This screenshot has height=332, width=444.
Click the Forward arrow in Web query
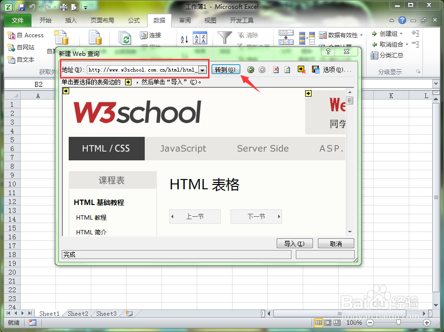click(x=262, y=70)
